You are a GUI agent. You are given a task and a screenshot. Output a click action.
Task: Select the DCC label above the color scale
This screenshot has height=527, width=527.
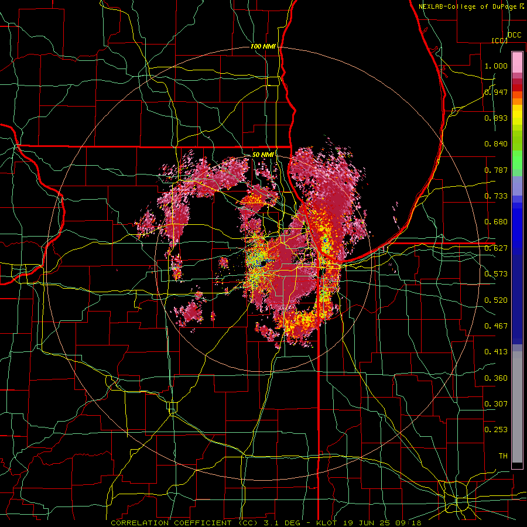pyautogui.click(x=514, y=35)
